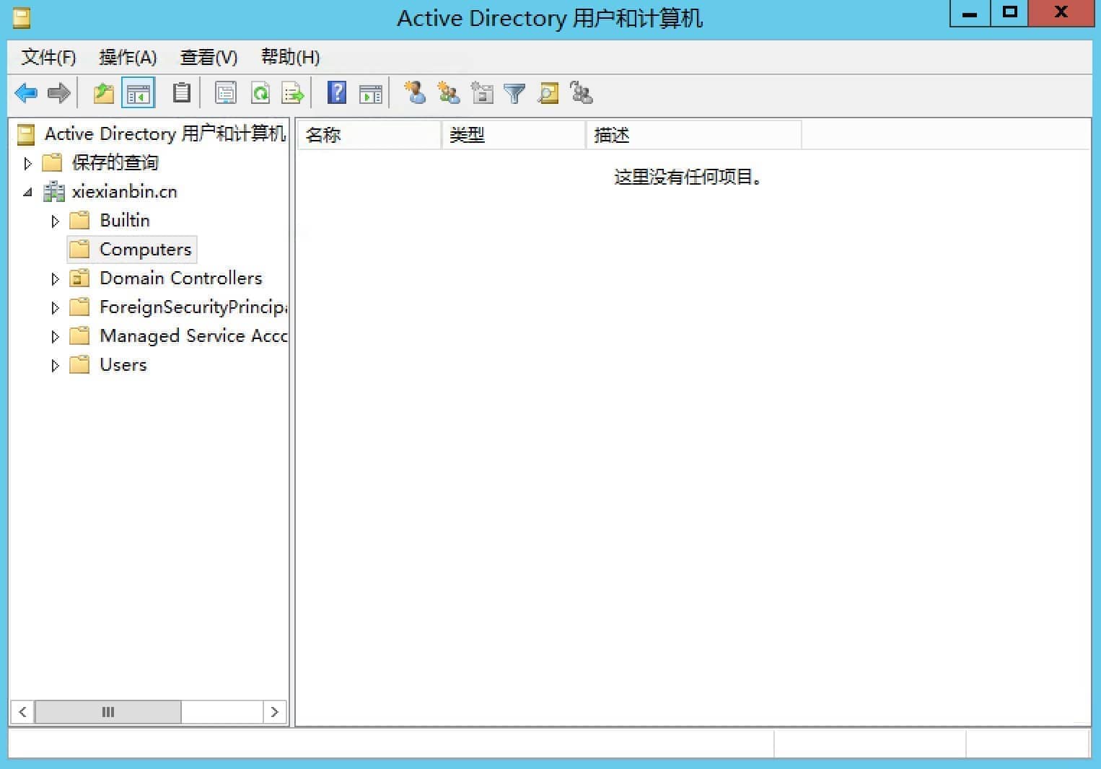
Task: Expand the 保存的查询 node
Action: pyautogui.click(x=27, y=164)
